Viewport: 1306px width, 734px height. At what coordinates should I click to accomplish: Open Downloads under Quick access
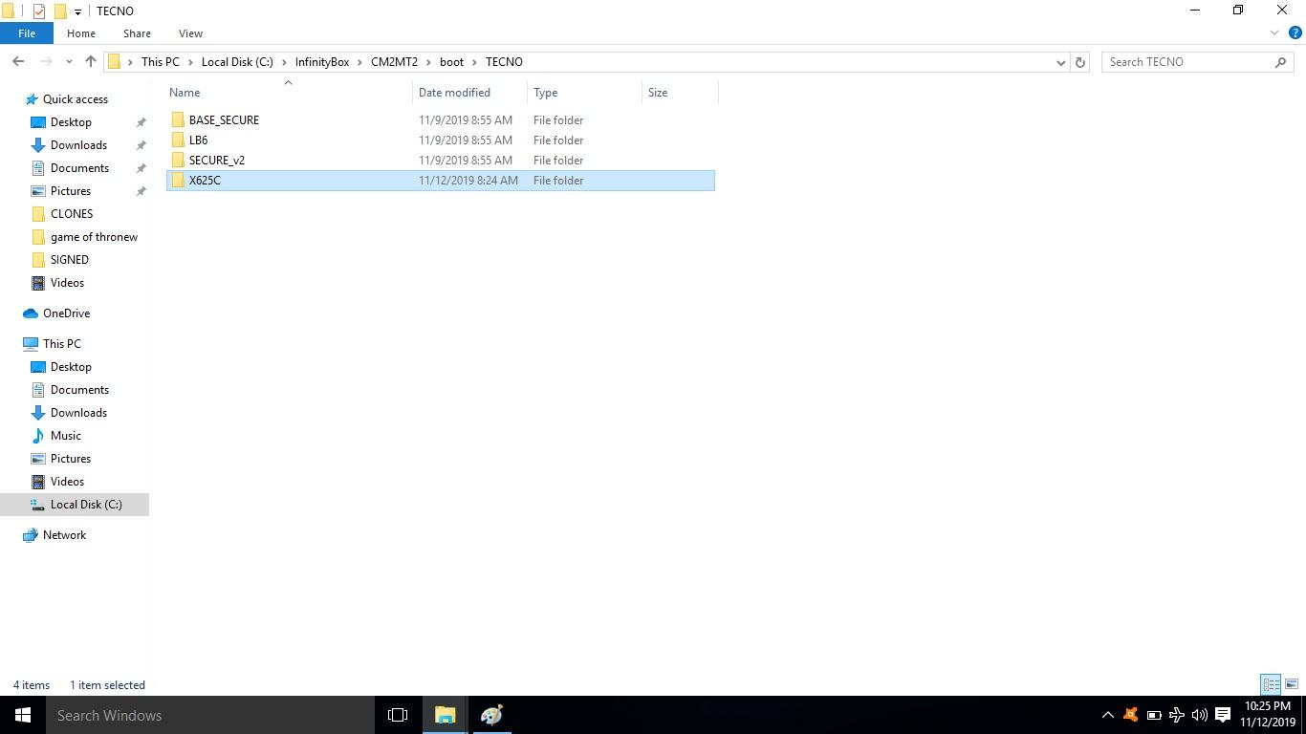tap(78, 145)
